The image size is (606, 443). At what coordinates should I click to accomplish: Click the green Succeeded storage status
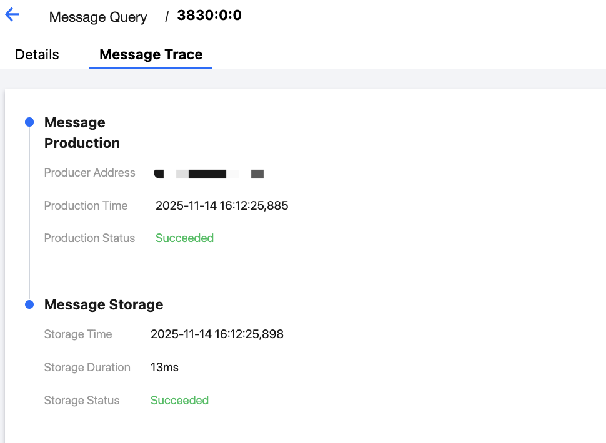click(x=179, y=400)
